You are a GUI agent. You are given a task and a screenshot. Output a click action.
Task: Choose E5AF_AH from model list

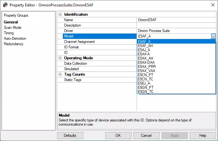click(x=176, y=46)
